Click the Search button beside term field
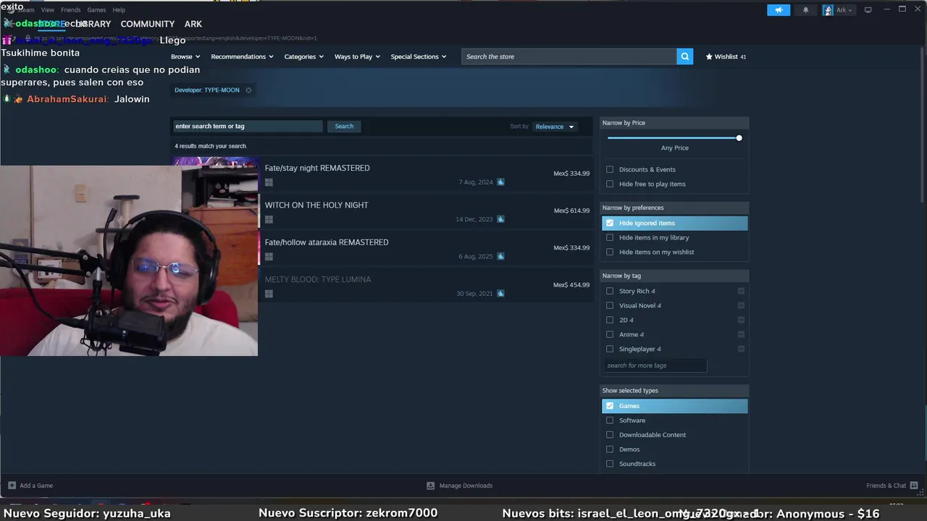This screenshot has width=927, height=521. coord(344,126)
